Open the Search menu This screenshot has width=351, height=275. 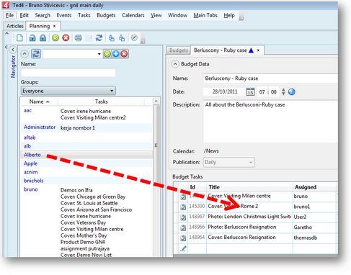click(43, 15)
